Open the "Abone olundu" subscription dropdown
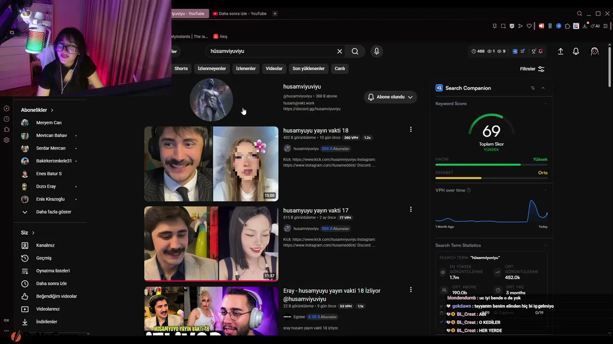Screen dimensions: 613x344 [390, 97]
